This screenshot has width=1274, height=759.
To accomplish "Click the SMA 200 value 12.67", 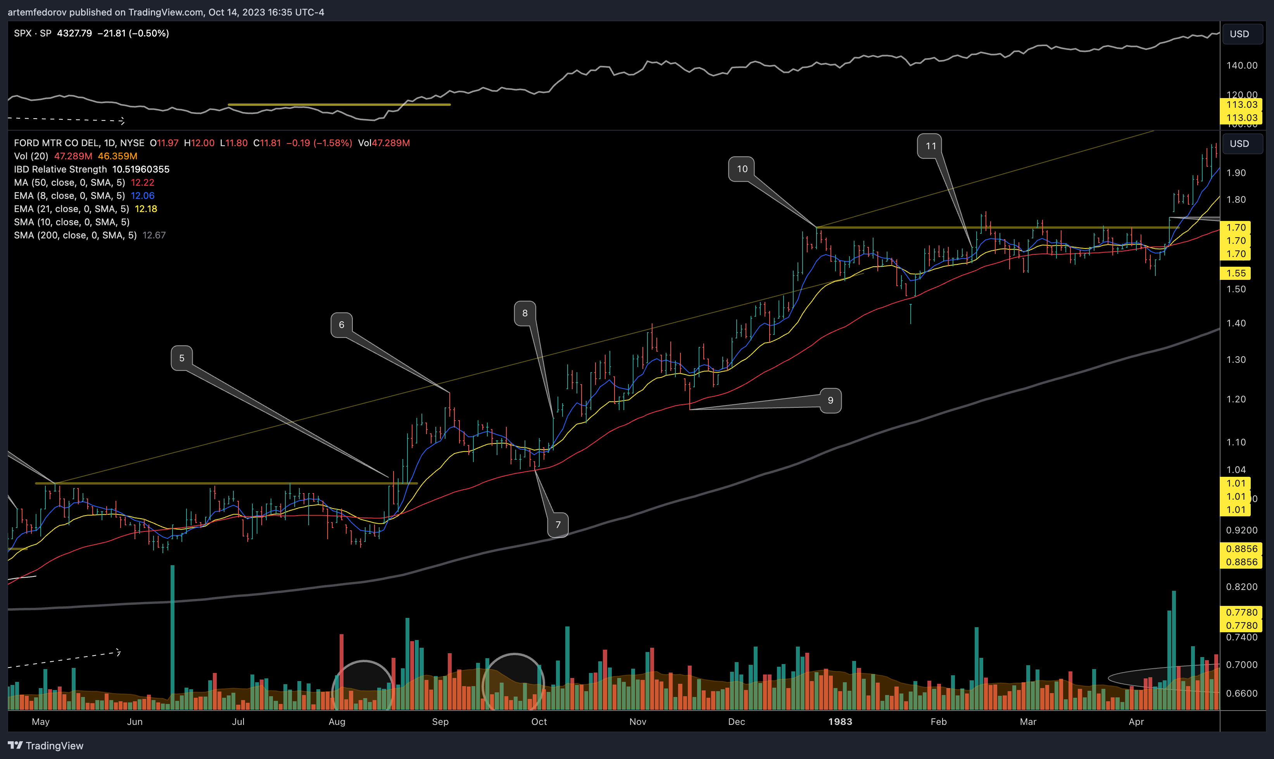I will 154,235.
